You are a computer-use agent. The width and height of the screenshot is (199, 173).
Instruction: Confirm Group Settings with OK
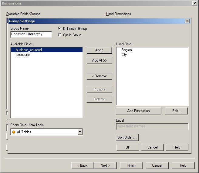pos(128,147)
